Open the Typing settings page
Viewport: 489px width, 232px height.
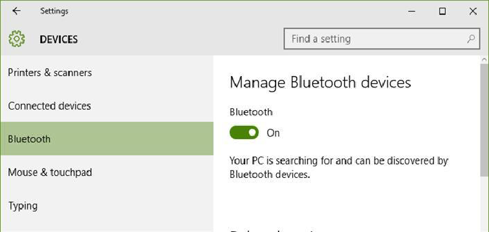click(x=107, y=206)
